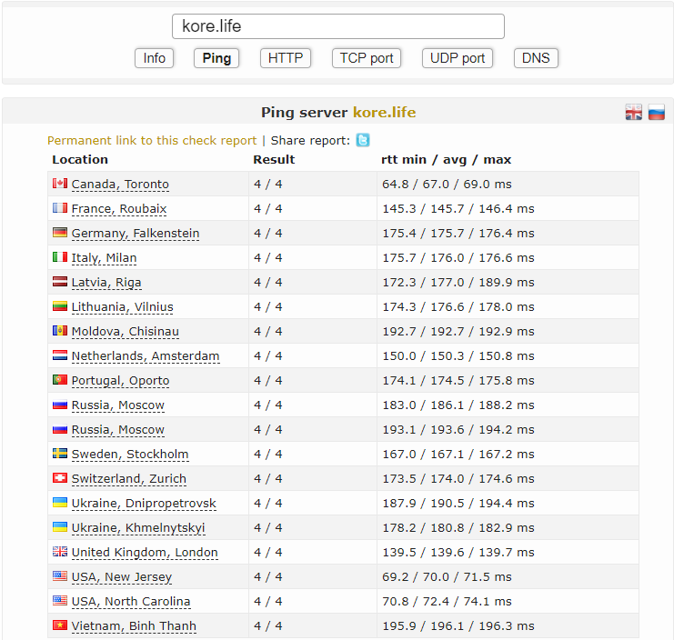Click the Vietnam flag icon beside Binh Thanh
Screen dimensions: 674x640
60,625
